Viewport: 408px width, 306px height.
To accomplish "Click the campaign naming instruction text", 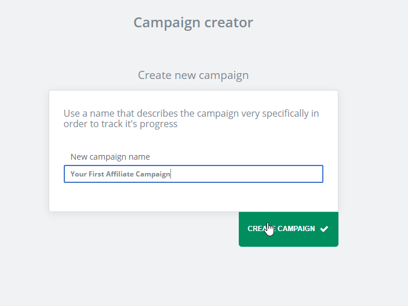I will tap(191, 118).
